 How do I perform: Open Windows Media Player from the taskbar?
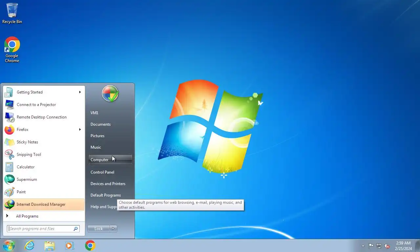70,245
